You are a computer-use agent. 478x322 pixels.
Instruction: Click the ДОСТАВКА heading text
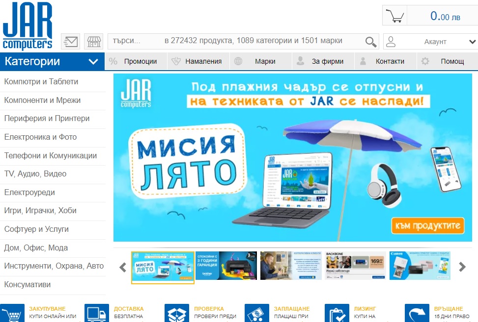(129, 309)
